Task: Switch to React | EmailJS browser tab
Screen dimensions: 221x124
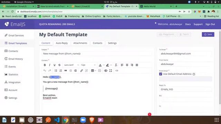Action: [x=87, y=6]
